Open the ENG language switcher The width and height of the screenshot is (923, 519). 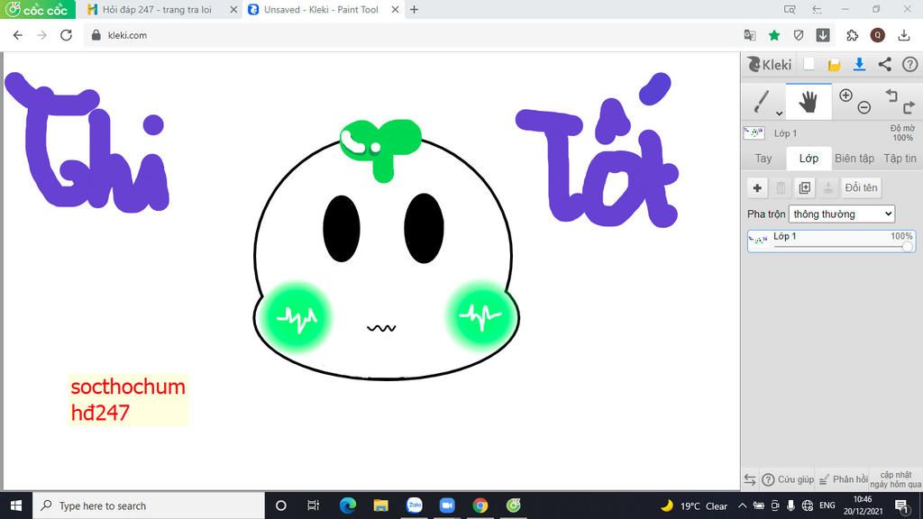[x=827, y=505]
